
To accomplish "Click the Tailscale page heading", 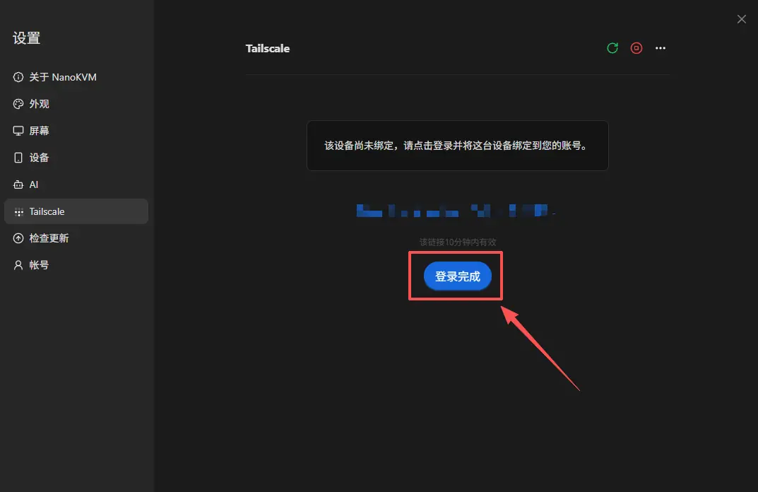I will point(267,48).
